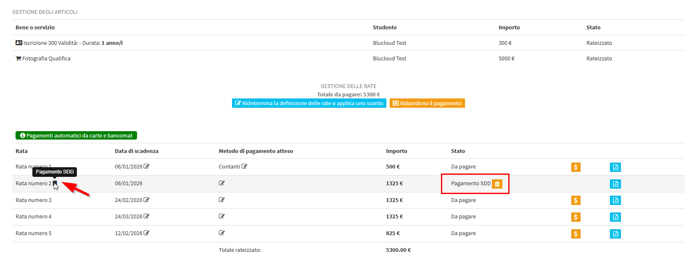697x259 pixels.
Task: Open the PDF document icon for Rata numero 5
Action: [x=615, y=234]
